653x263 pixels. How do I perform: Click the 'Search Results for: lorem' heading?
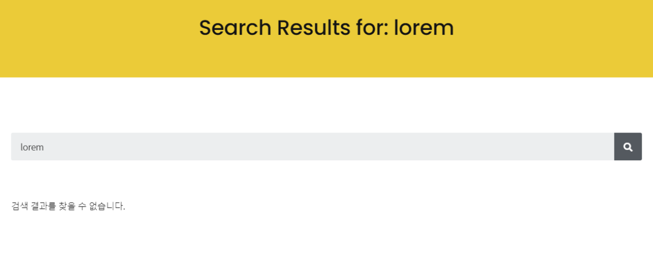click(x=326, y=28)
